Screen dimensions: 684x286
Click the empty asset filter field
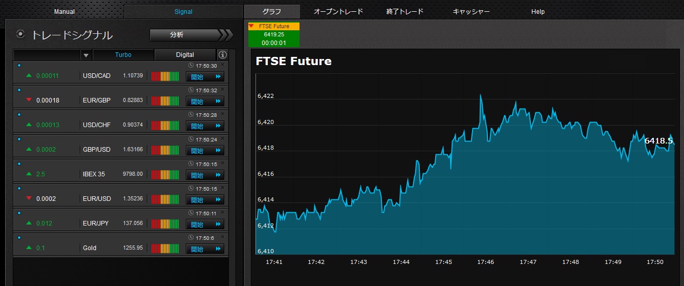coord(47,55)
